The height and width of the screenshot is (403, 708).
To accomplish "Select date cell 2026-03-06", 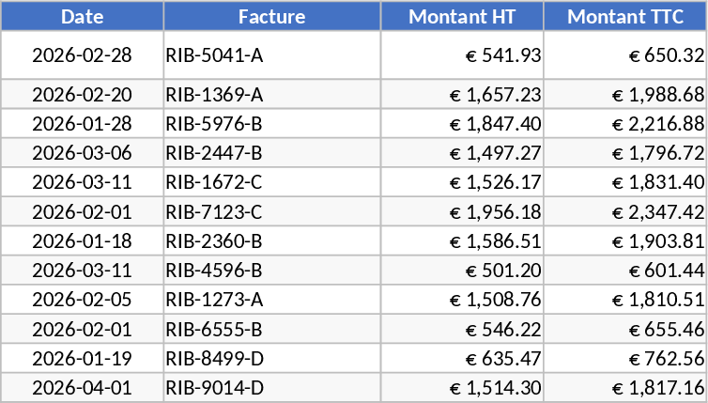I will pyautogui.click(x=83, y=153).
